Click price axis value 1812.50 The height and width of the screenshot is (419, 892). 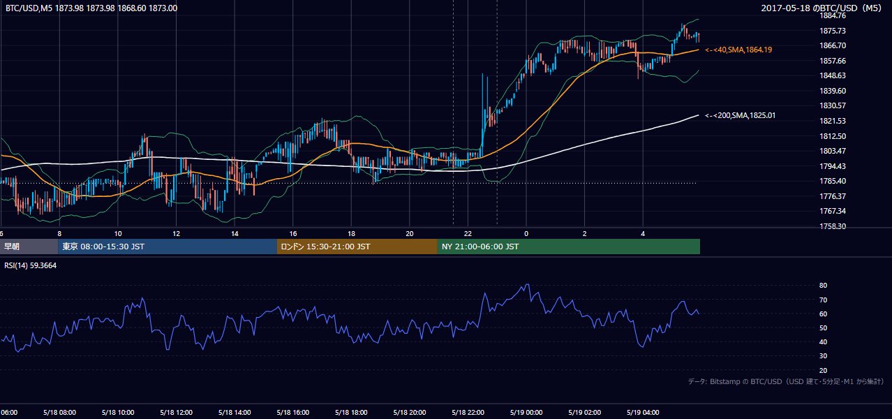[833, 136]
